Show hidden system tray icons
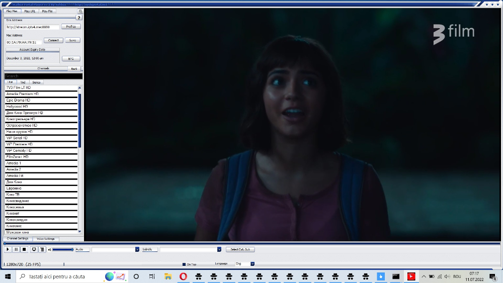 click(x=424, y=276)
